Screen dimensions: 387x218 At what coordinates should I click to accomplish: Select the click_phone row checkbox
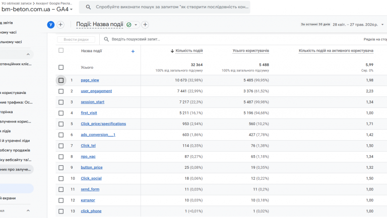[61, 211]
